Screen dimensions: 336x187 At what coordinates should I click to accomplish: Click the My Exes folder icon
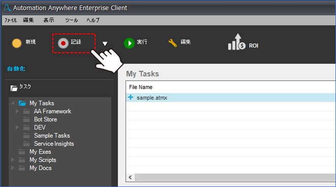tap(22, 152)
